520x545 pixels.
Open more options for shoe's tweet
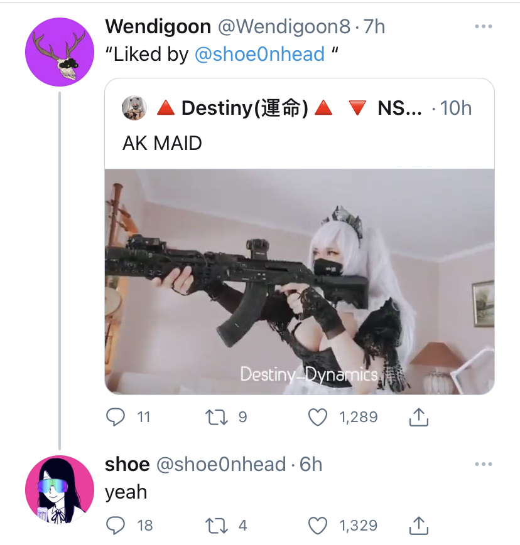pyautogui.click(x=484, y=464)
